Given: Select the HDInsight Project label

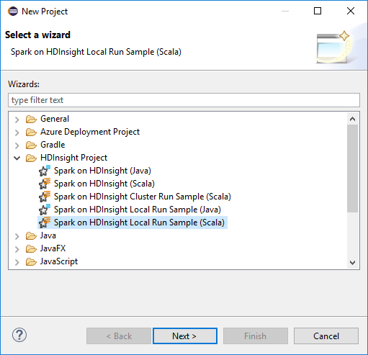Looking at the screenshot, I should tap(73, 158).
